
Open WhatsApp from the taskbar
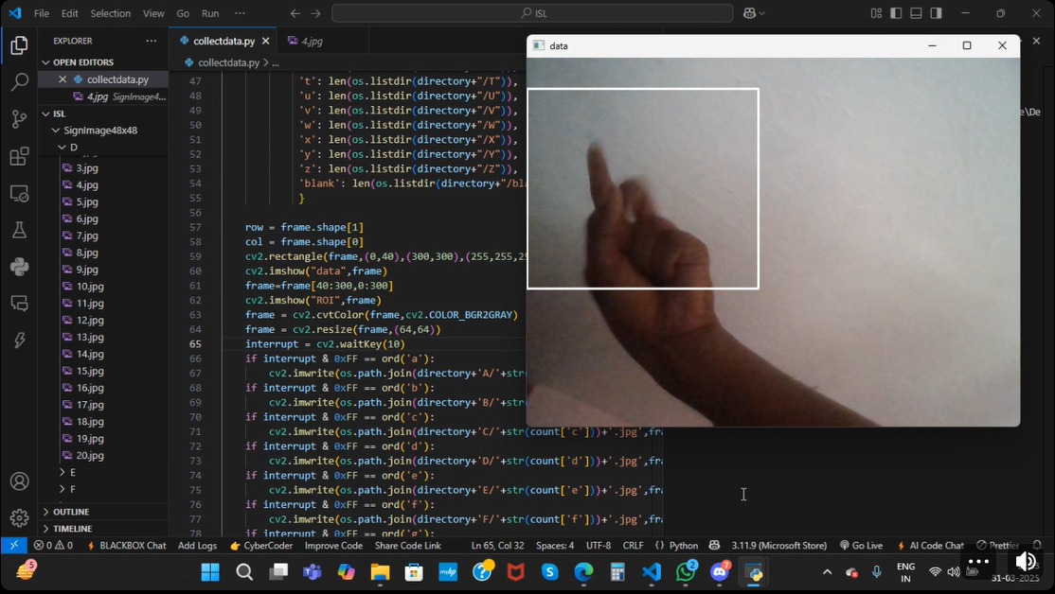pyautogui.click(x=686, y=572)
